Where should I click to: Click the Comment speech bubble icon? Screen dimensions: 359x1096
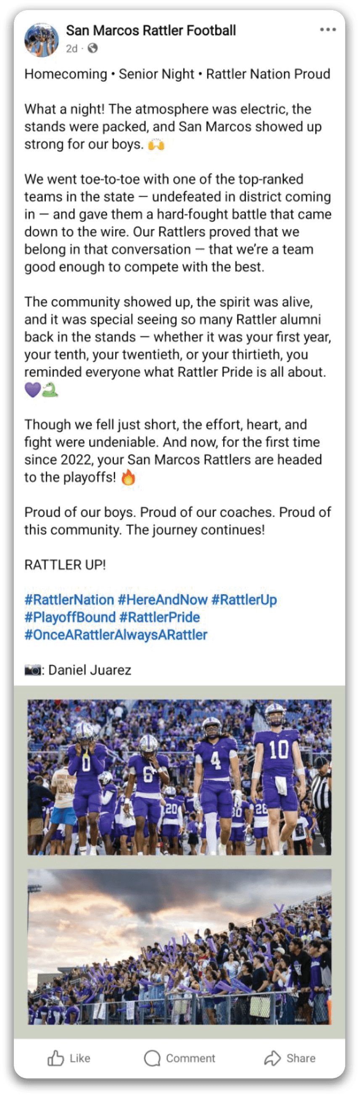click(x=152, y=1058)
